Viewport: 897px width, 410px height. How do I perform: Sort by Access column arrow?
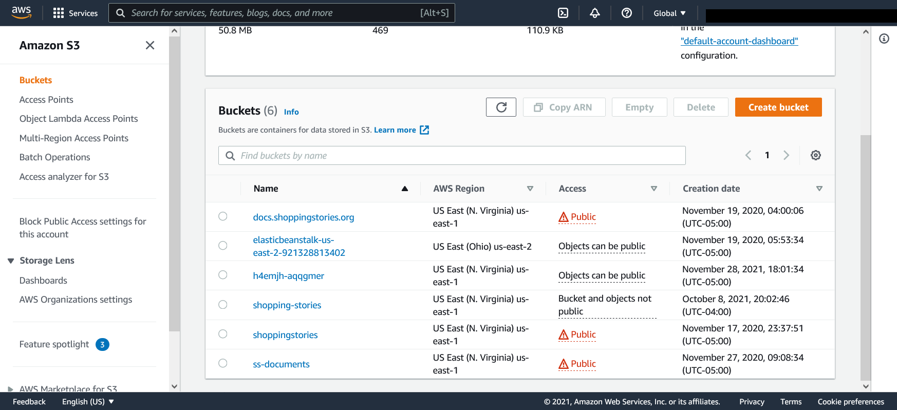click(x=654, y=189)
